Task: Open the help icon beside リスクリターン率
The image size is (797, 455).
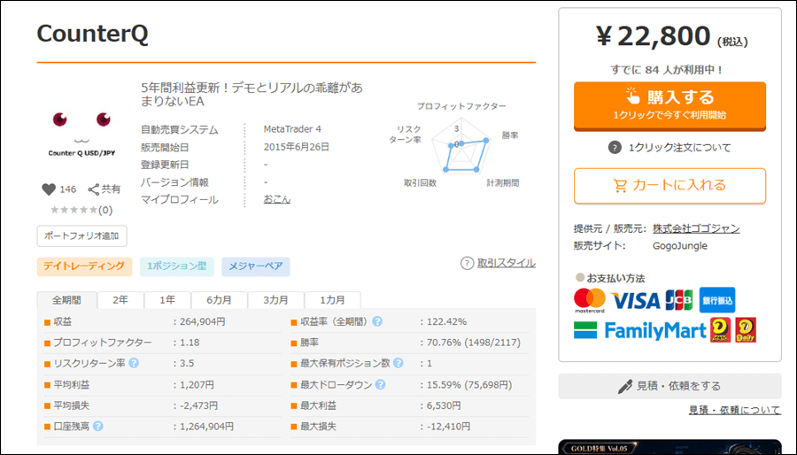Action: (134, 363)
